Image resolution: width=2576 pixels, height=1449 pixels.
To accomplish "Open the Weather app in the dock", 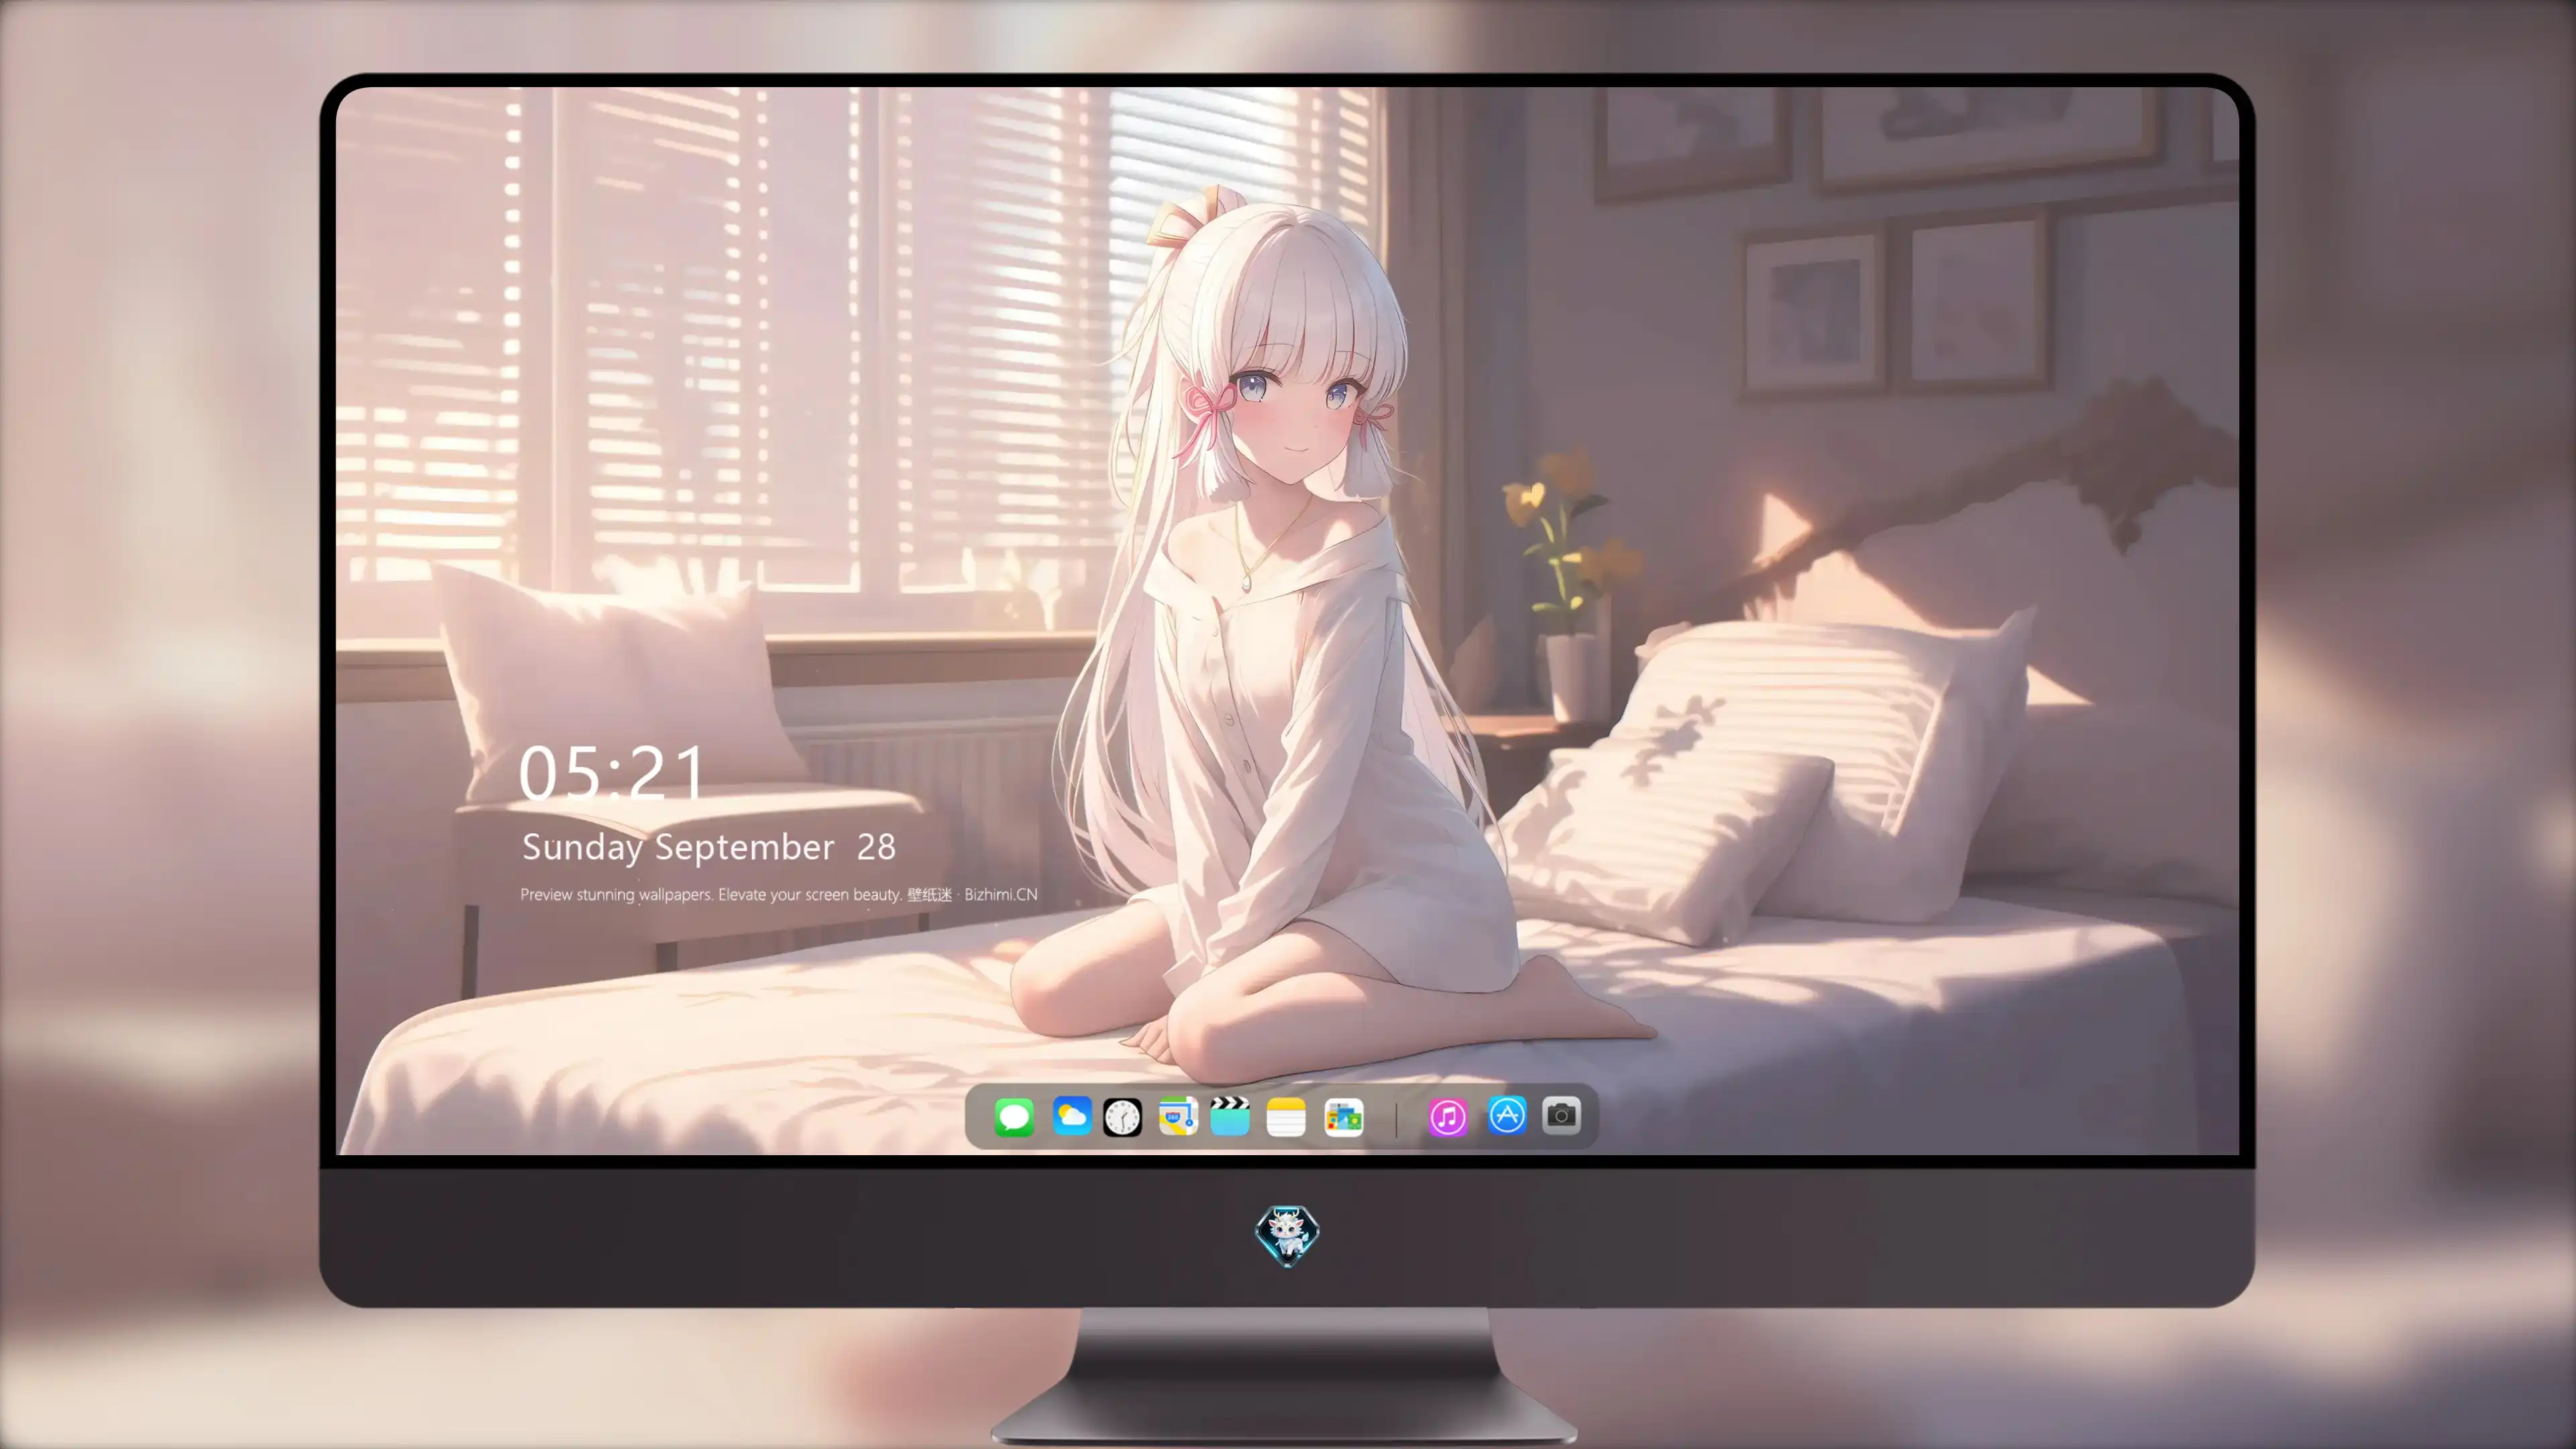I will coord(1072,1116).
